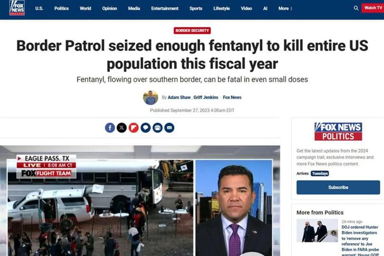Open the comments bubble icon

pos(145,128)
